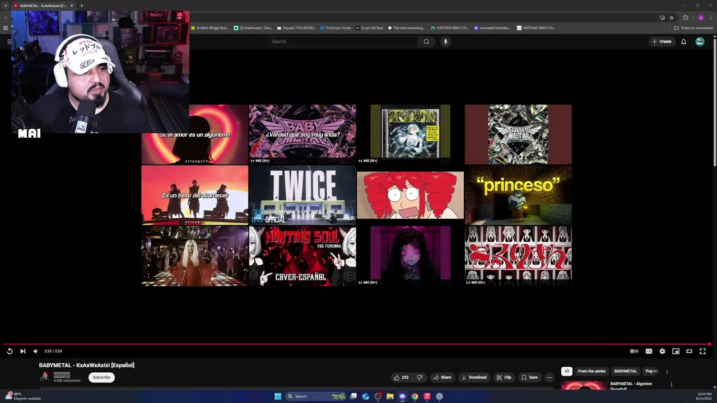Open red-haired cartoon girl thumbnail
The width and height of the screenshot is (717, 403).
(410, 195)
